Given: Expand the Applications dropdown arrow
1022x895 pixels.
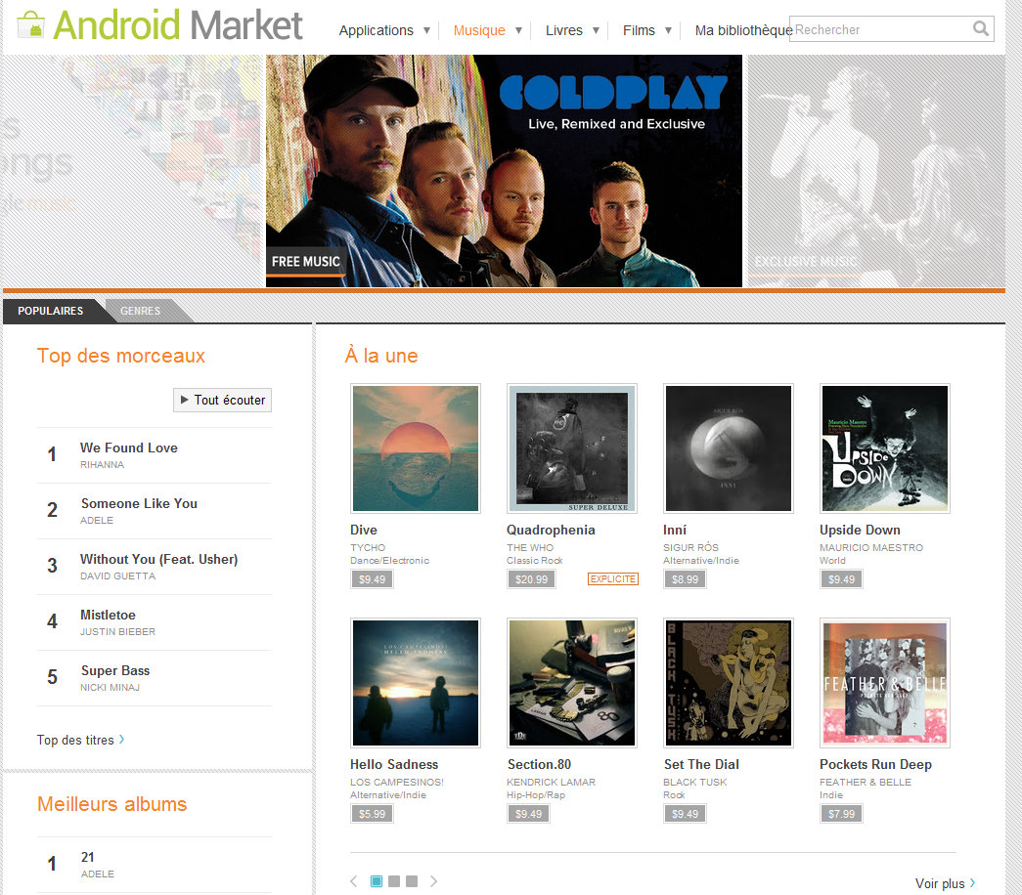Looking at the screenshot, I should point(426,30).
